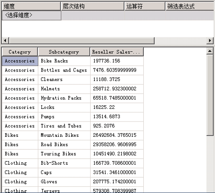Click the Subcategory column header
Image resolution: width=215 pixels, height=193 pixels.
(64, 52)
